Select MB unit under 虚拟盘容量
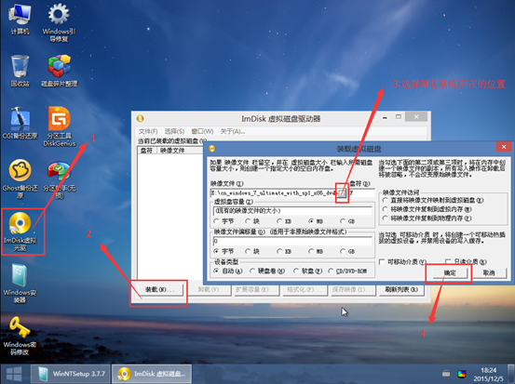This screenshot has width=515, height=384. click(316, 221)
